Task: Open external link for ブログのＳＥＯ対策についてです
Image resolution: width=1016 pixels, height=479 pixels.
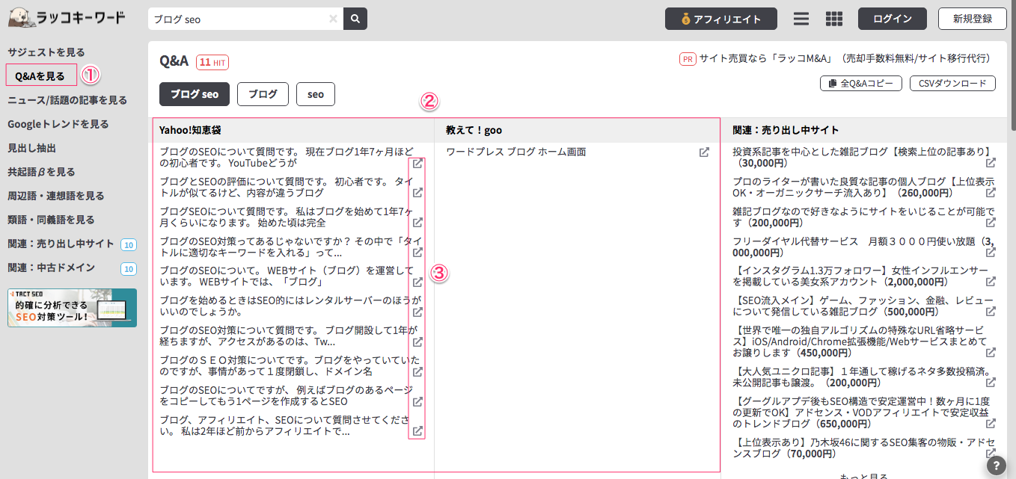Action: [x=418, y=371]
